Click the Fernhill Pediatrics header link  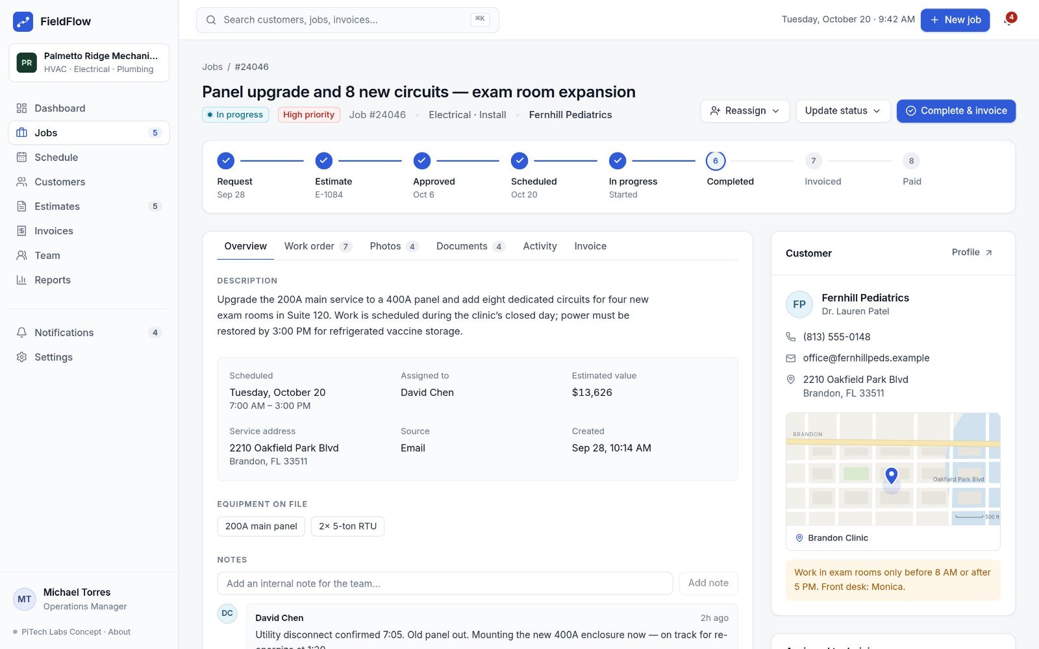[x=570, y=115]
